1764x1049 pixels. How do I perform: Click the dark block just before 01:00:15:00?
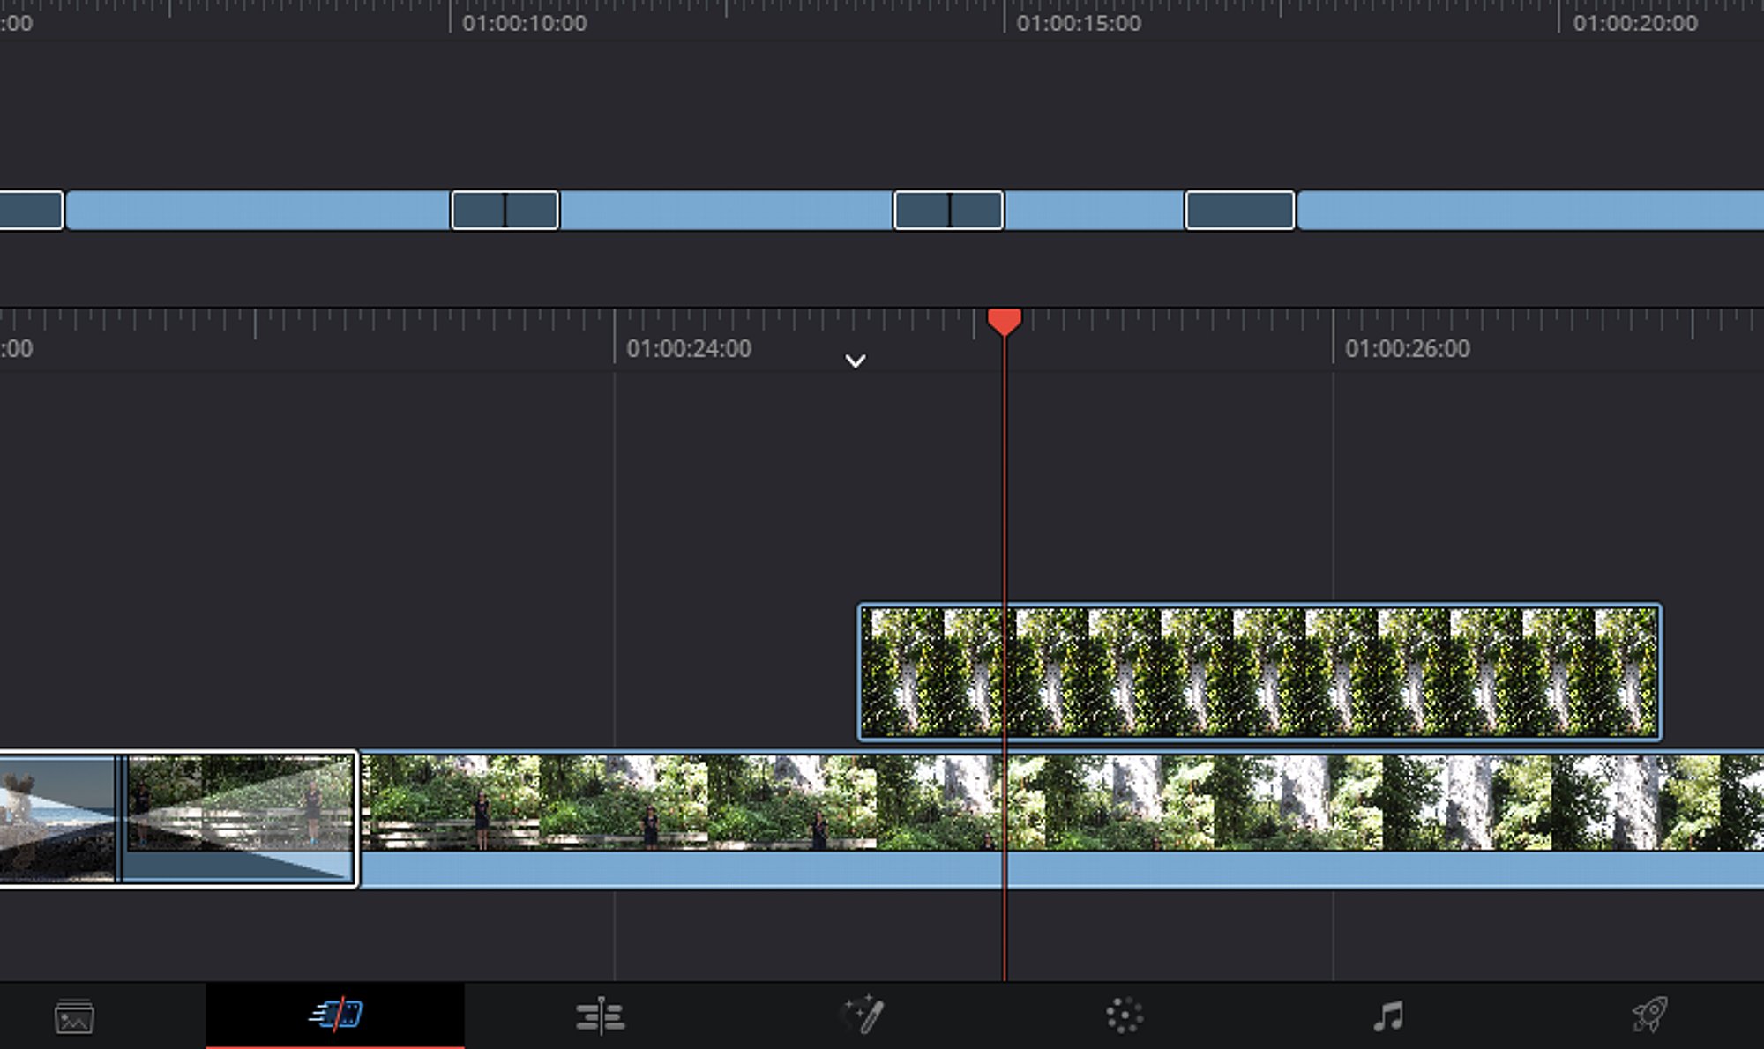(948, 211)
